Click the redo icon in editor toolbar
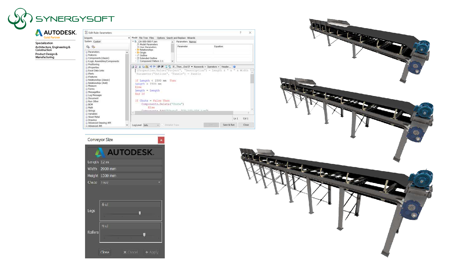This screenshot has width=469, height=264. (154, 67)
